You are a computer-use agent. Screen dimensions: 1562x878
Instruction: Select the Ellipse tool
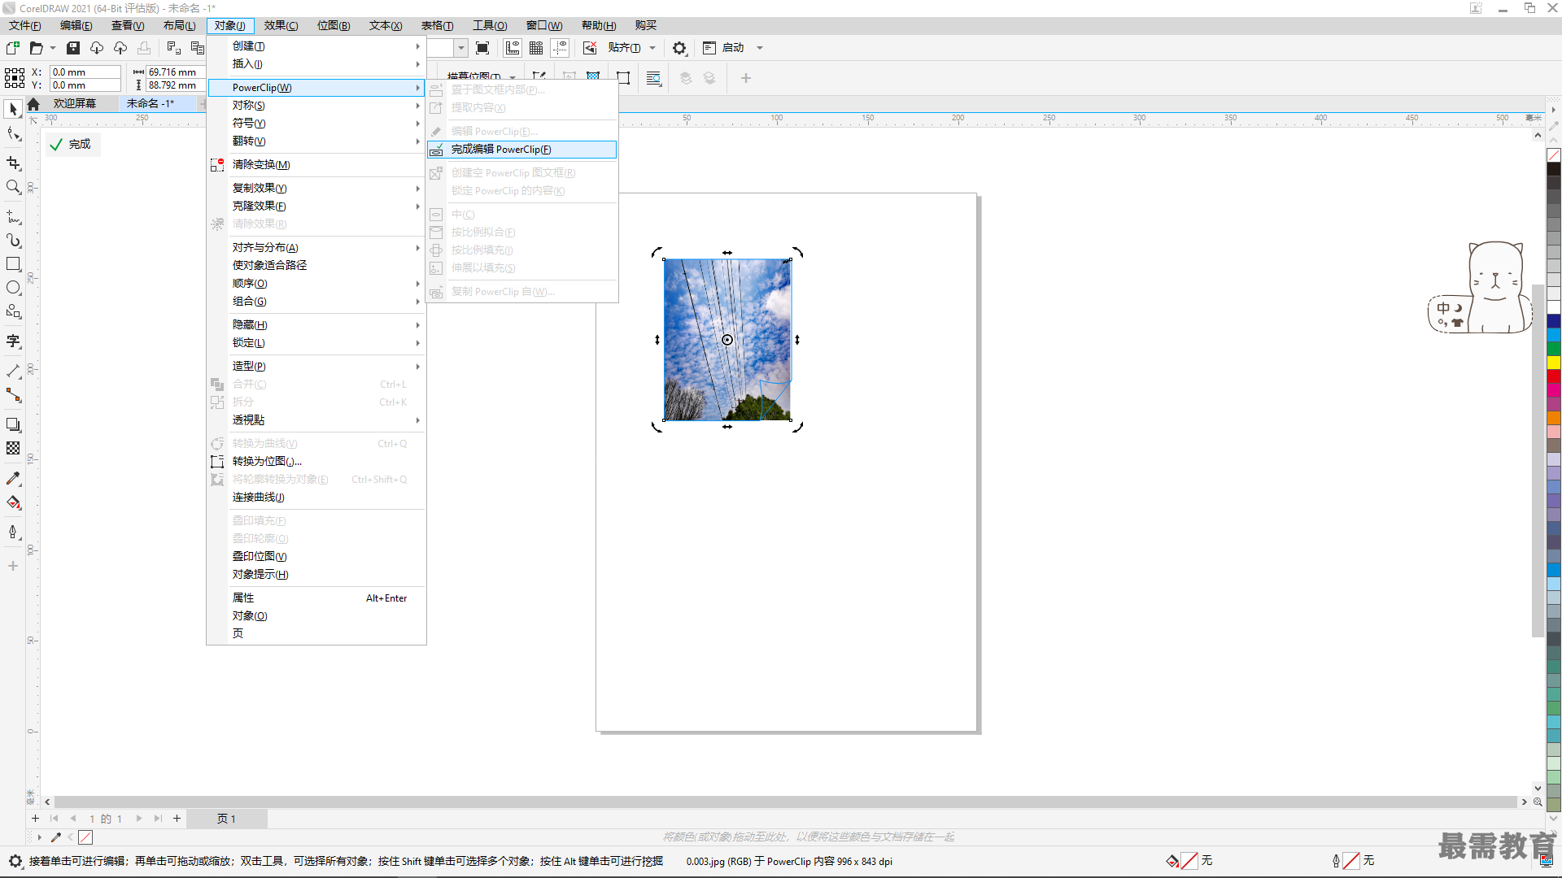coord(13,288)
